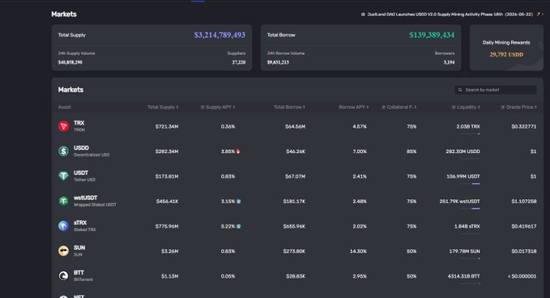Open the JustLend DAO USDD V2.0 announcement
Image resolution: width=550 pixels, height=298 pixels.
click(x=450, y=15)
